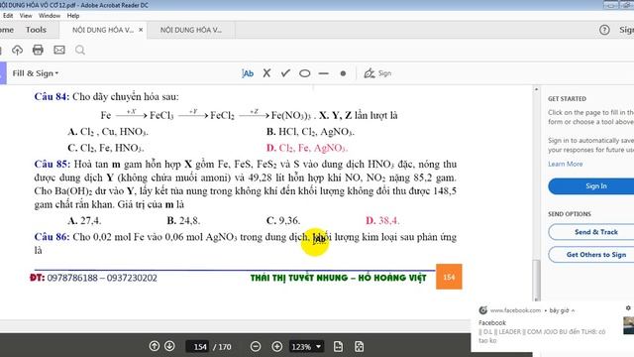Screen dimensions: 634x357
Task: Select the crossmark X tool
Action: [266, 73]
